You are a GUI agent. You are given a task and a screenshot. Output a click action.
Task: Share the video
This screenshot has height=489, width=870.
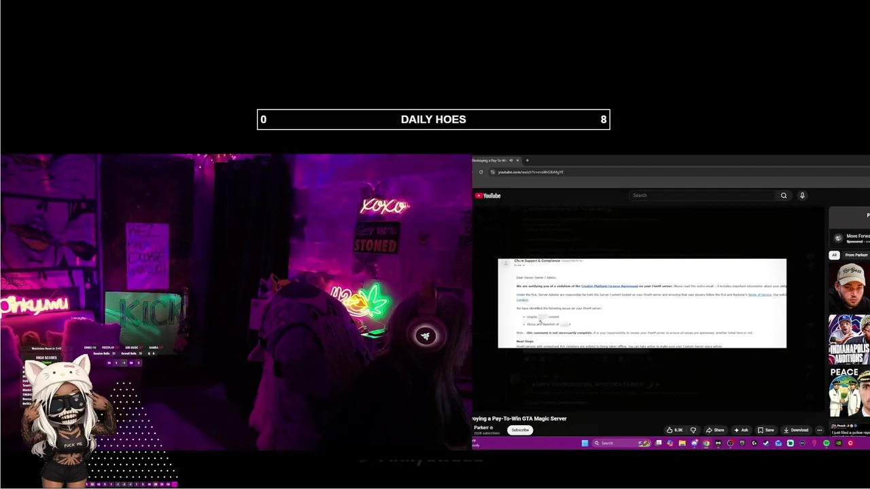pyautogui.click(x=715, y=430)
